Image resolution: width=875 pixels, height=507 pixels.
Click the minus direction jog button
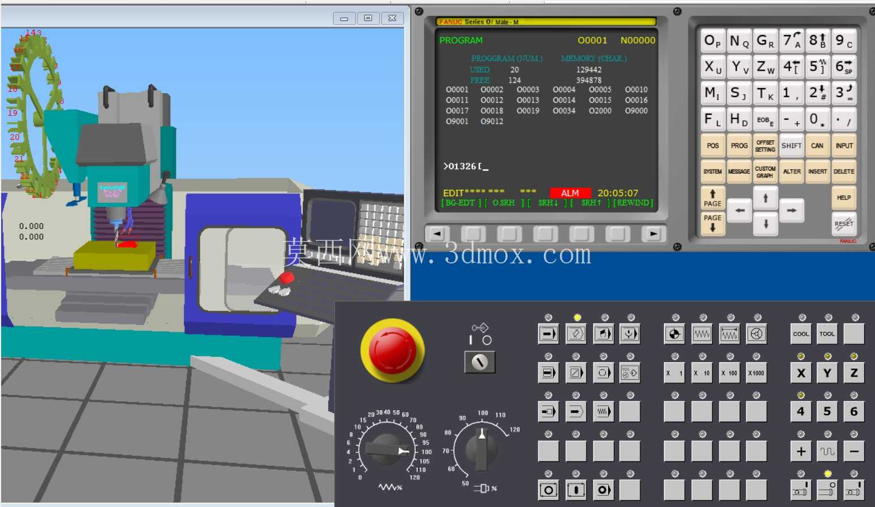[x=854, y=451]
